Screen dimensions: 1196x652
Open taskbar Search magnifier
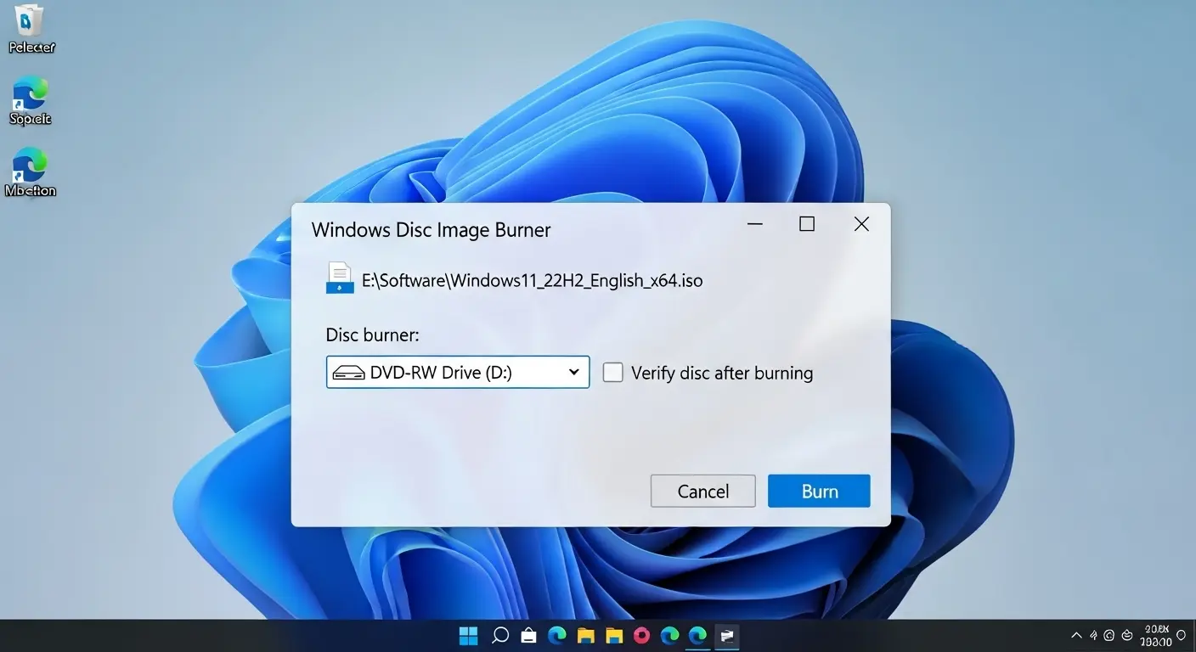[x=500, y=636]
